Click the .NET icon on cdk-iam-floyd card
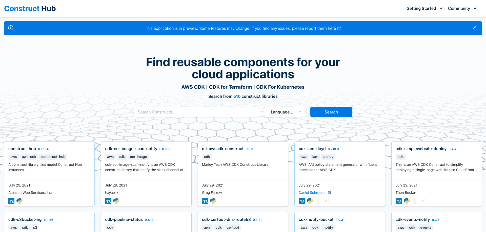486x232 pixels. [326, 201]
